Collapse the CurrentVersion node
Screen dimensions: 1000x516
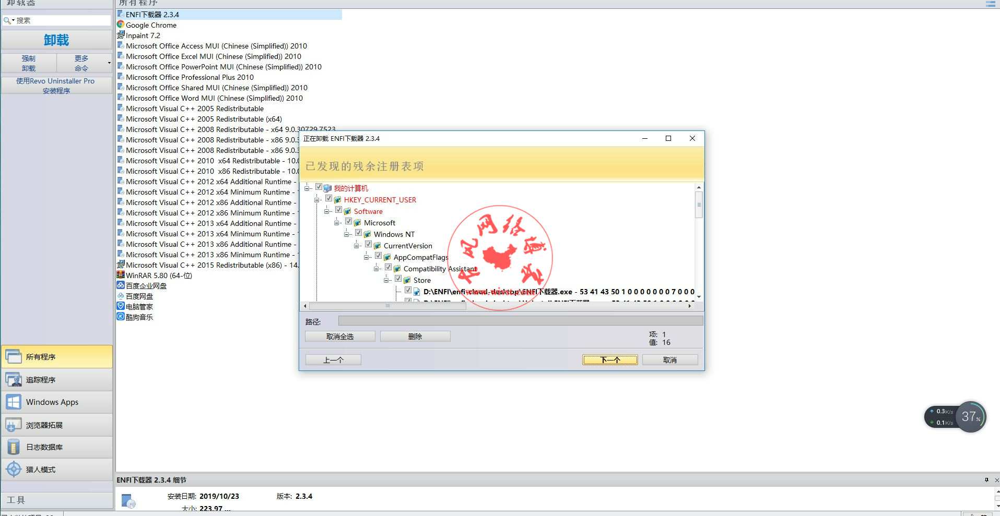[357, 246]
